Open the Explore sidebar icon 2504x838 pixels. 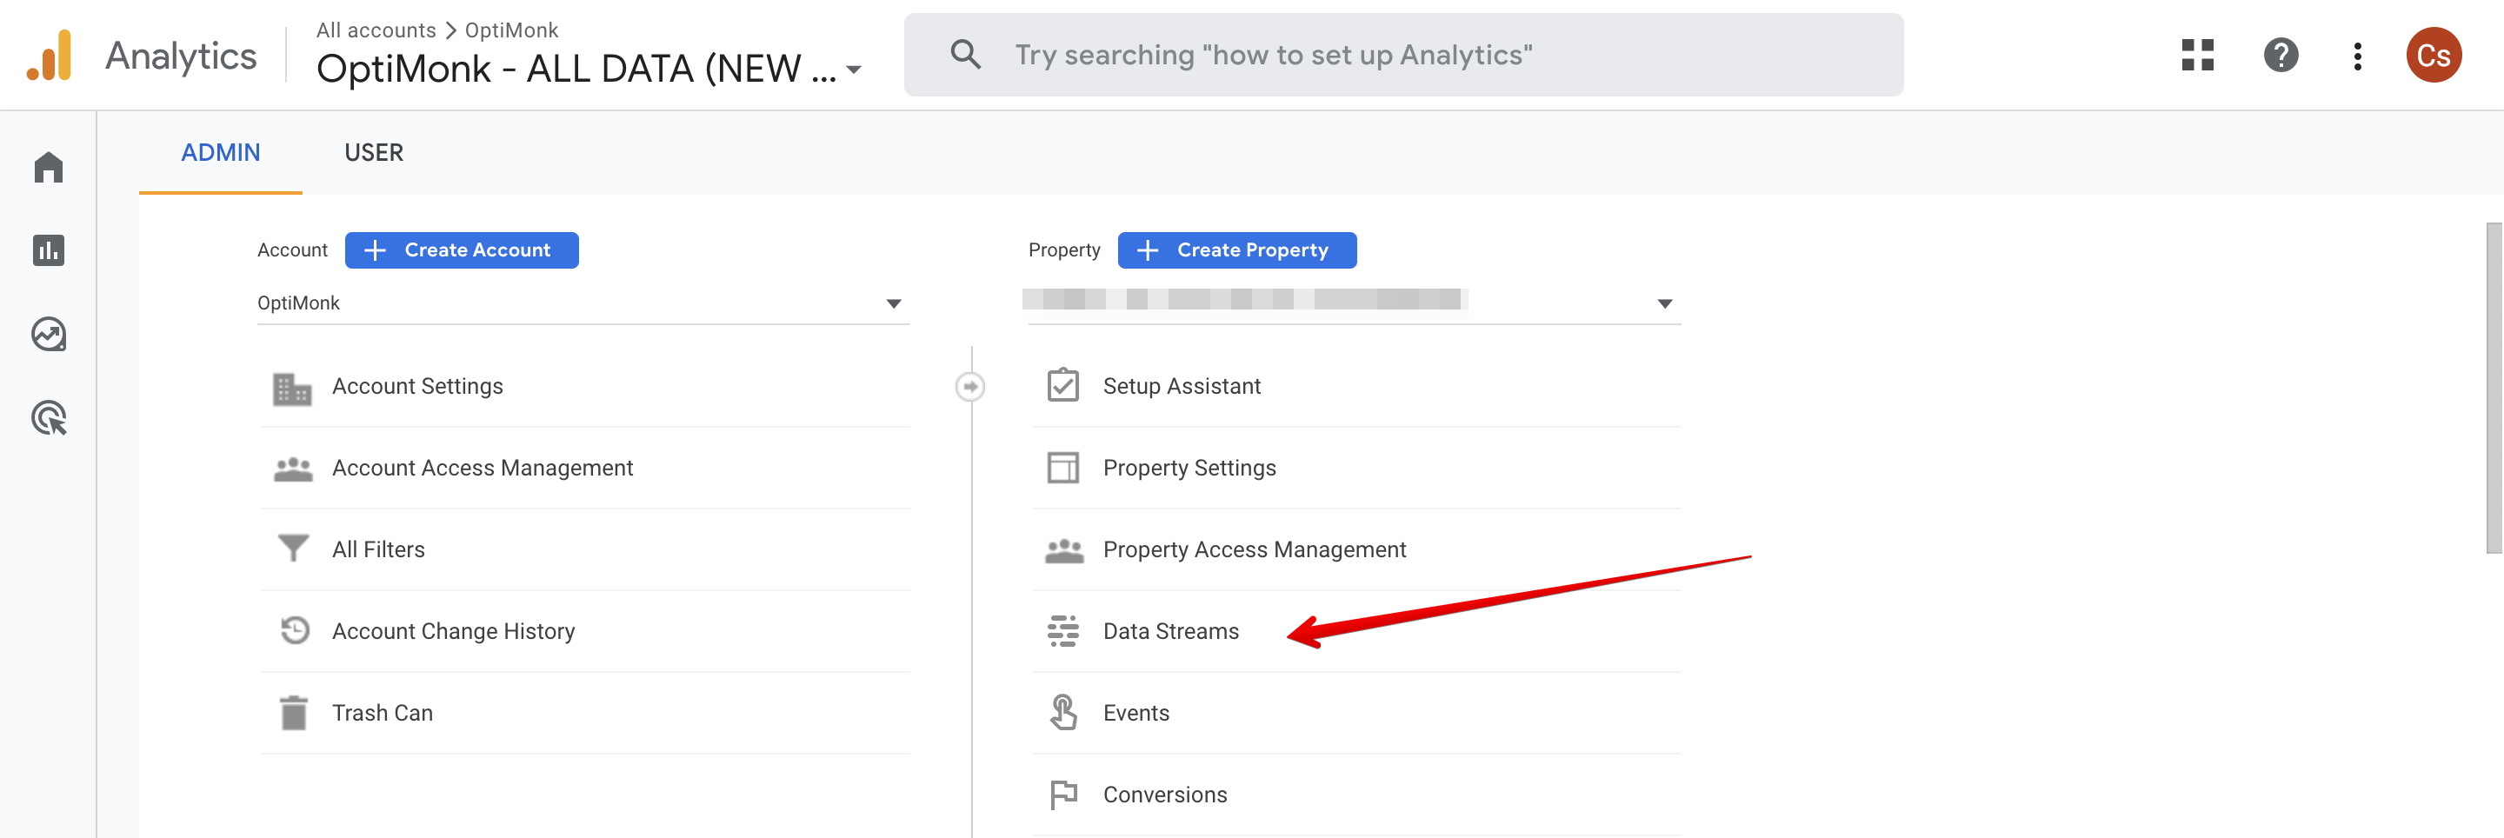click(49, 335)
